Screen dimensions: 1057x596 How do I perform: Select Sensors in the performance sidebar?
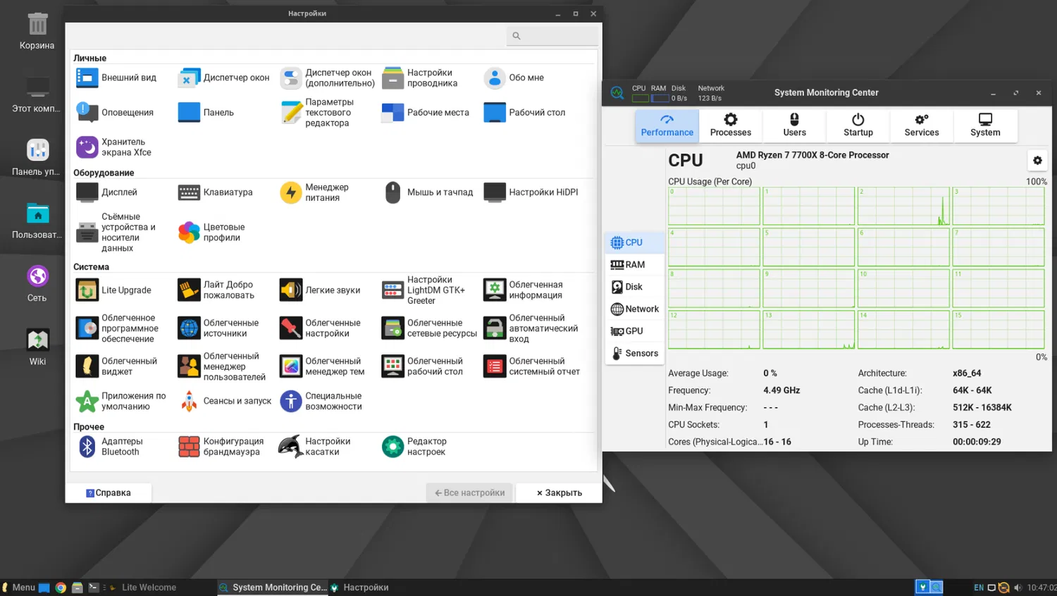tap(634, 353)
